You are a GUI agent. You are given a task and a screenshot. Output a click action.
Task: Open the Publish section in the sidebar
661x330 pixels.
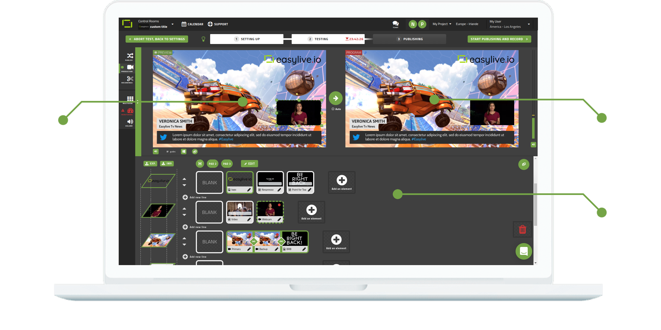[129, 57]
